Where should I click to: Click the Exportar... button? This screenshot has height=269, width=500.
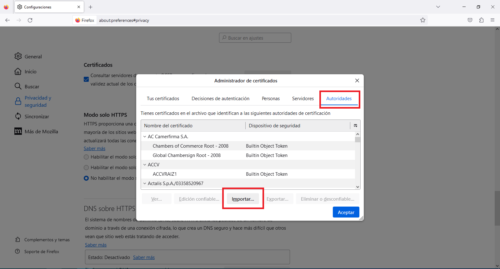(277, 199)
